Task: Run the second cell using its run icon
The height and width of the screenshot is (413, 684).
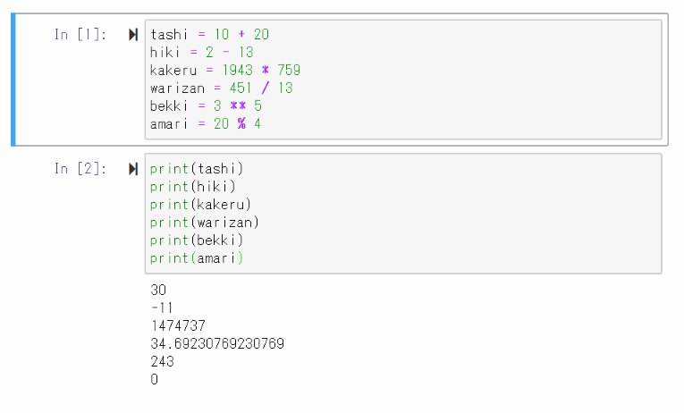Action: (133, 169)
